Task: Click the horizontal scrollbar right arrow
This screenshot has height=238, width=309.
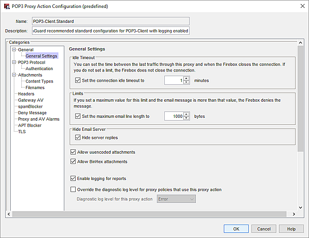Action: 294,214
